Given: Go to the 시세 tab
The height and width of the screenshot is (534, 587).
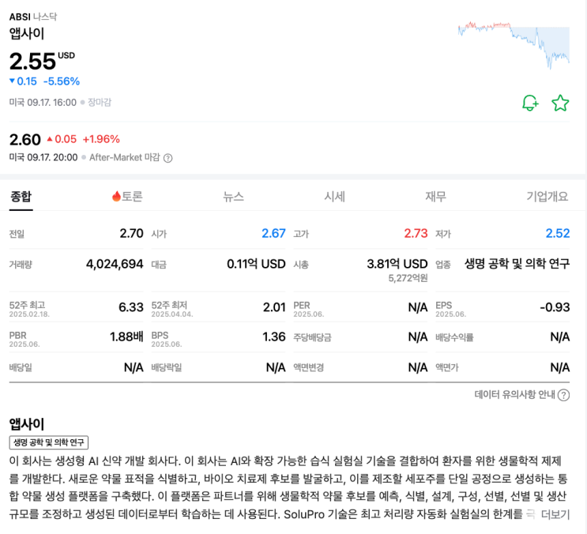Looking at the screenshot, I should (x=334, y=197).
